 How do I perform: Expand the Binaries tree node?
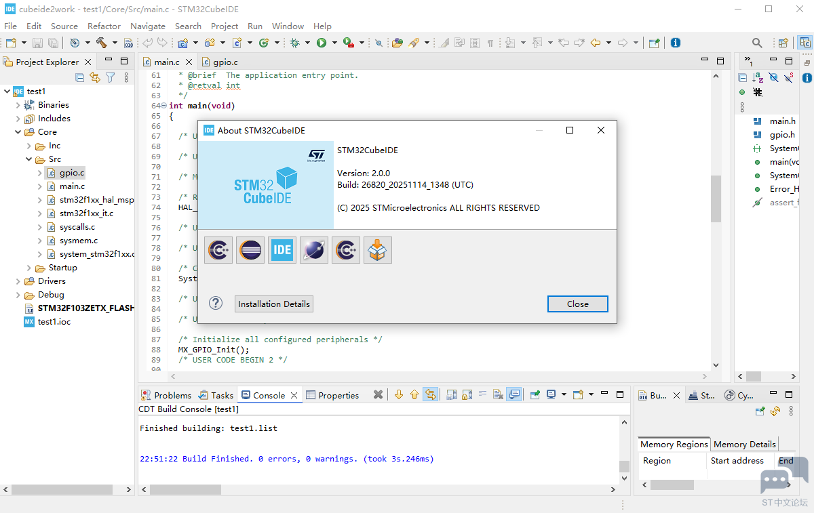point(18,105)
